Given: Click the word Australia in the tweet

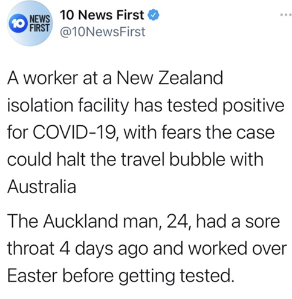Looking at the screenshot, I should pos(42,186).
